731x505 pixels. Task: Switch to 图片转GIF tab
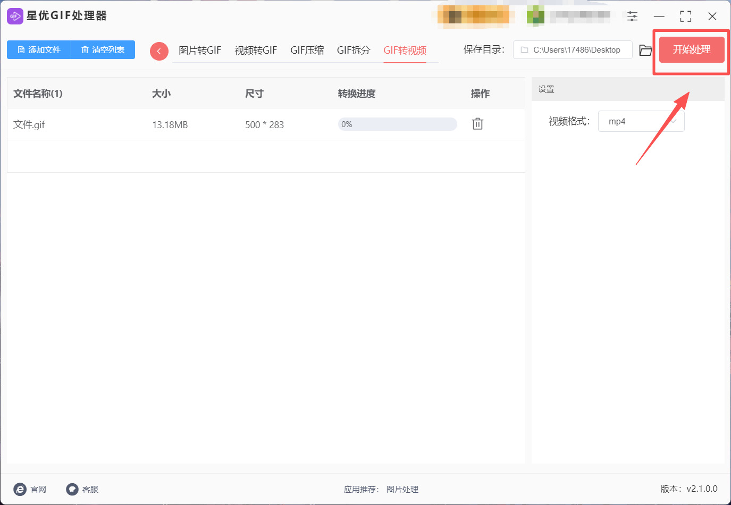tap(200, 50)
